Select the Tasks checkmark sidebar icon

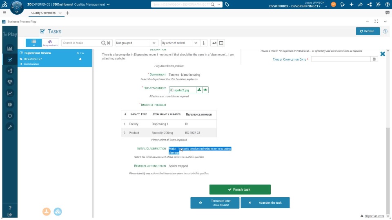coord(10,59)
